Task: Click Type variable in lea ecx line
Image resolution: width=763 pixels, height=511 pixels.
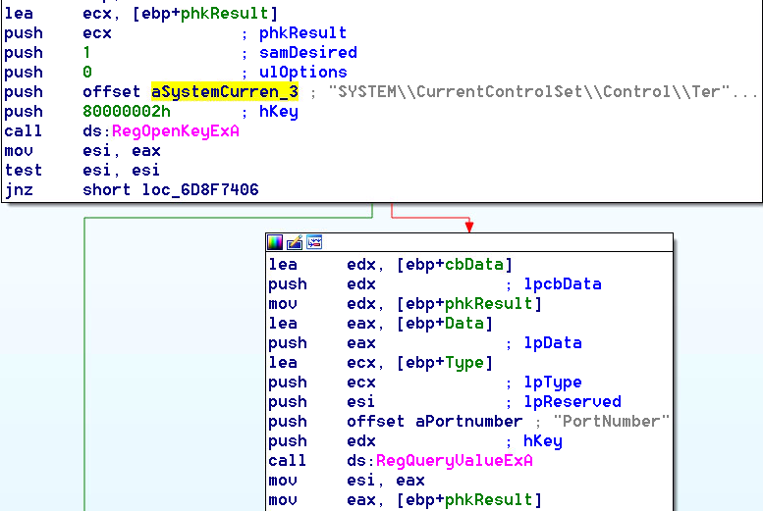Action: (x=464, y=363)
